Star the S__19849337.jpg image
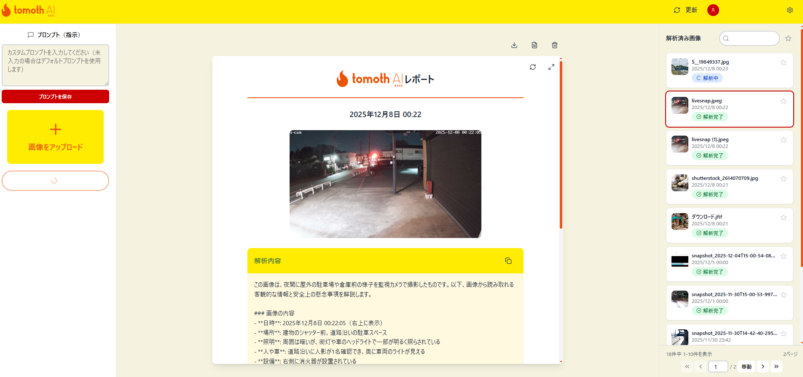Screen dimensions: 803x377 [784, 62]
